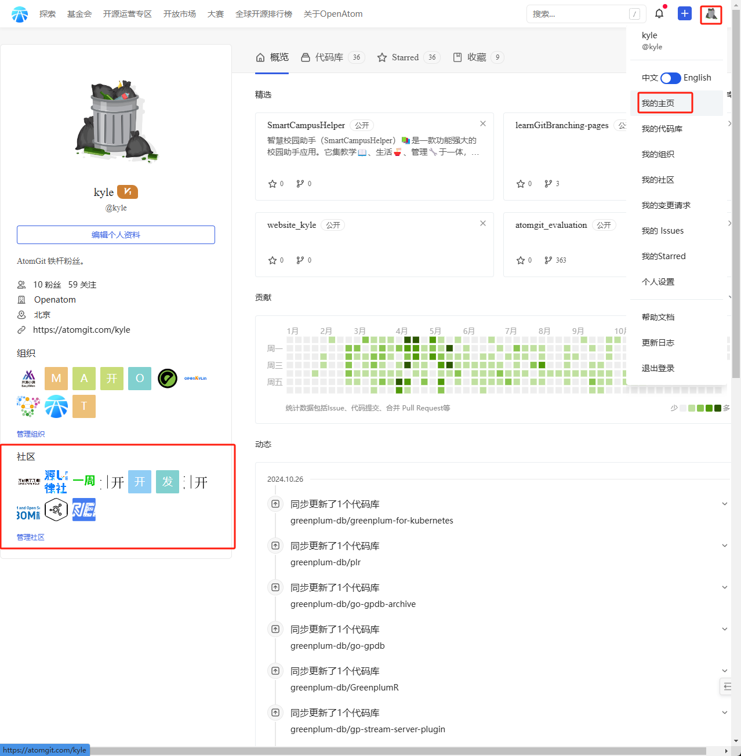Image resolution: width=741 pixels, height=756 pixels.
Task: Switch to the 概览 tab
Action: click(273, 57)
